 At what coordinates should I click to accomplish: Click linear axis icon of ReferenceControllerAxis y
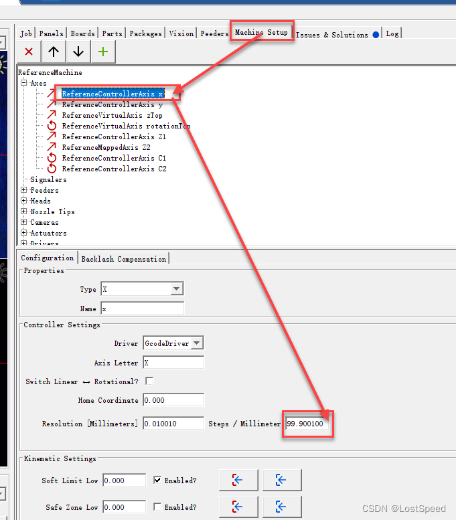[x=52, y=104]
